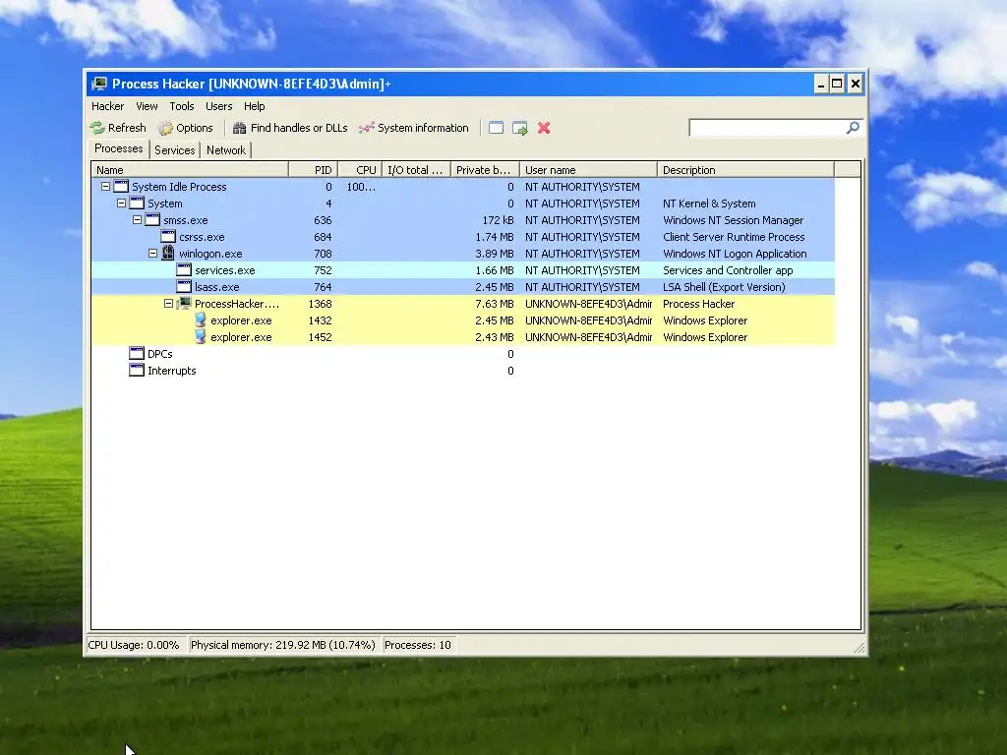Screen dimensions: 1007x755
Task: Sort by the PID column header
Action: (x=314, y=170)
